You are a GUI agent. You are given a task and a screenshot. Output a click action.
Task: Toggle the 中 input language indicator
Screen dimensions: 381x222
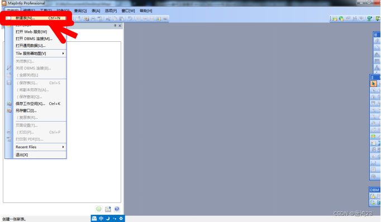point(101,218)
